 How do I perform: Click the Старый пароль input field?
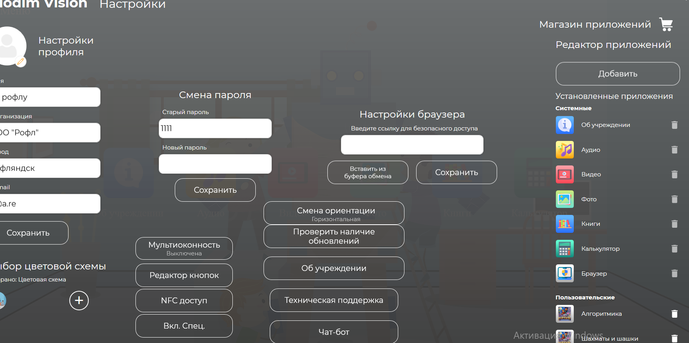tap(215, 128)
